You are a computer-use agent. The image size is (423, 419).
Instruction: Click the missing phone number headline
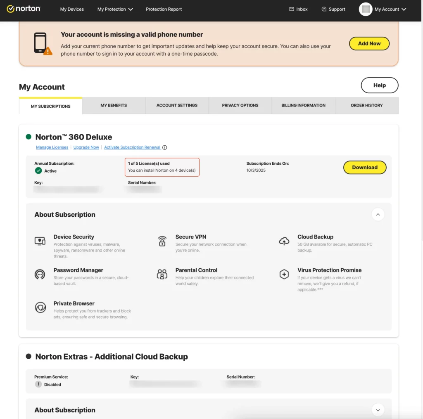pyautogui.click(x=132, y=35)
